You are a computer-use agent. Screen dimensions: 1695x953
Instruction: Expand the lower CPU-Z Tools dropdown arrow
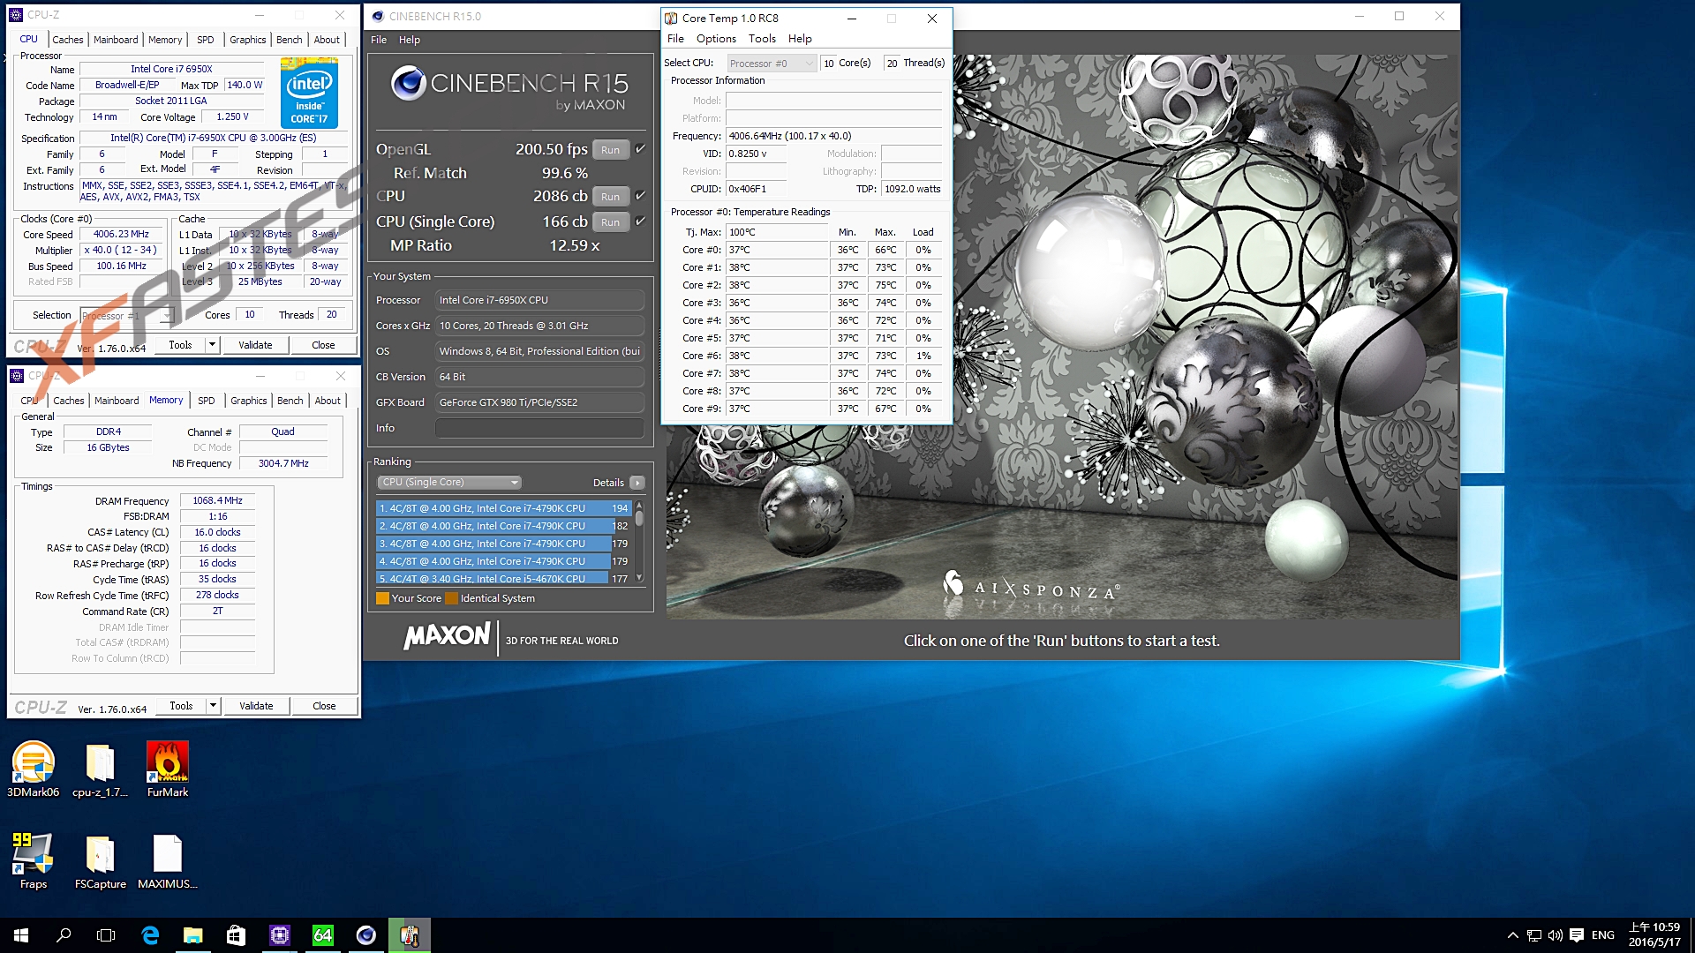(213, 706)
